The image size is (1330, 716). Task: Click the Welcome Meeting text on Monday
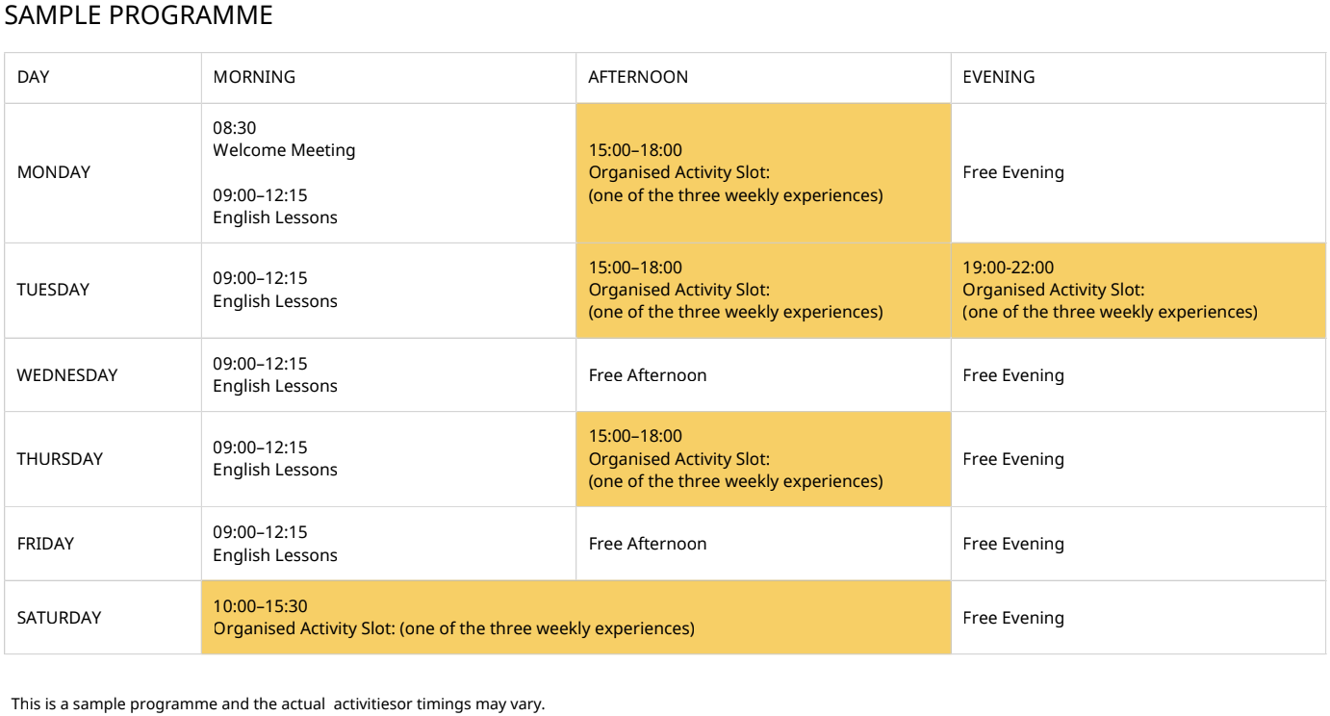tap(284, 150)
